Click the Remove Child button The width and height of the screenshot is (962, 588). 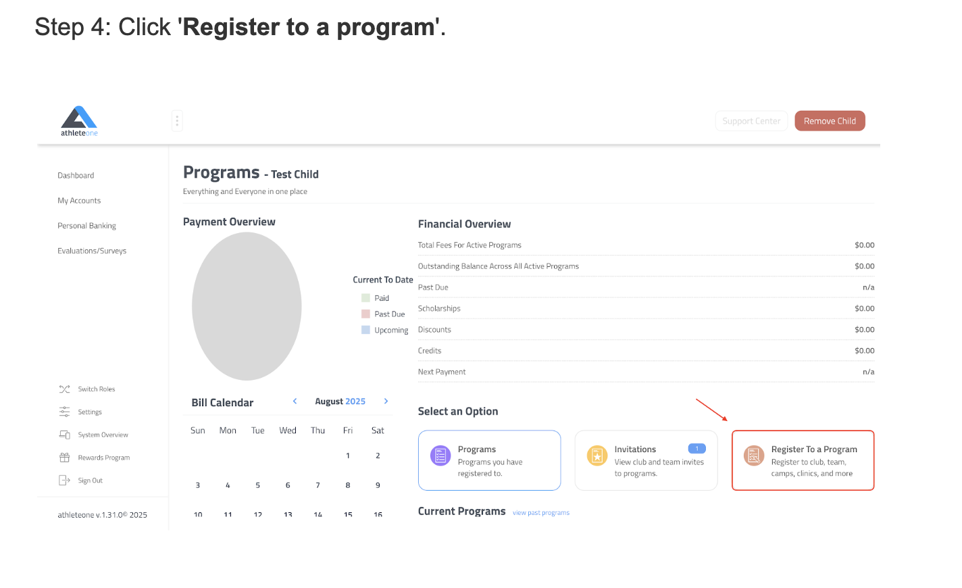coord(830,121)
